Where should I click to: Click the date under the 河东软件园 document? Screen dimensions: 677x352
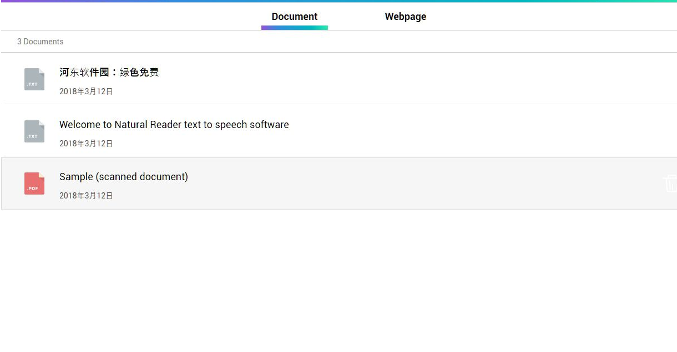coord(86,91)
